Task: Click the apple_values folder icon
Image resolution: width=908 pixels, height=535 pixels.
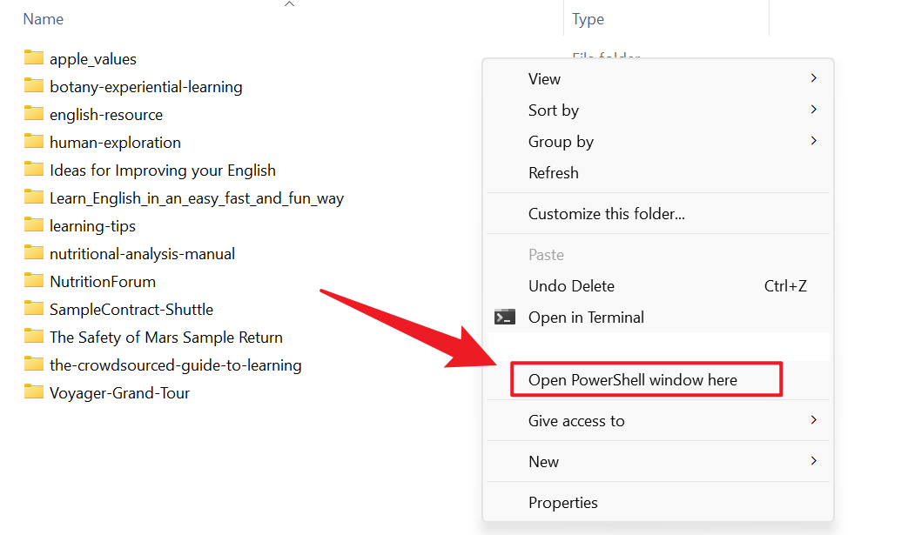Action: pos(34,58)
